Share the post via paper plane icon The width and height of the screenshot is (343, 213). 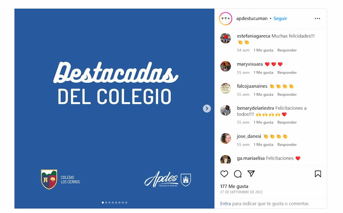(251, 174)
